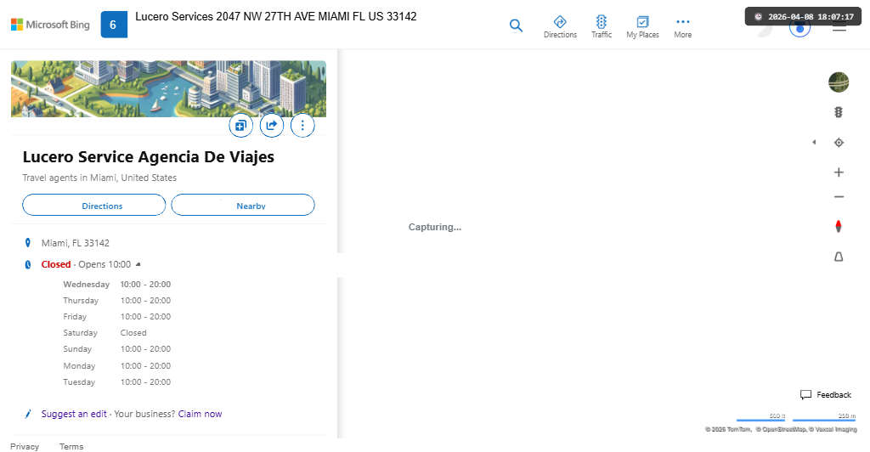Open the More menu in toolbar
Viewport: 870px width, 452px height.
(682, 26)
